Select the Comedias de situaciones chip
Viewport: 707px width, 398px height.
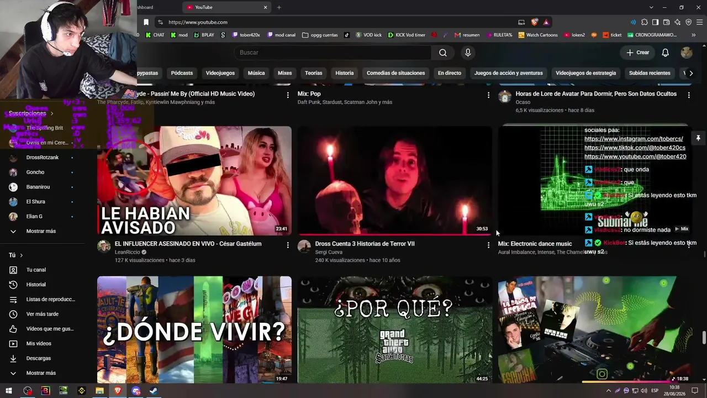click(x=396, y=73)
